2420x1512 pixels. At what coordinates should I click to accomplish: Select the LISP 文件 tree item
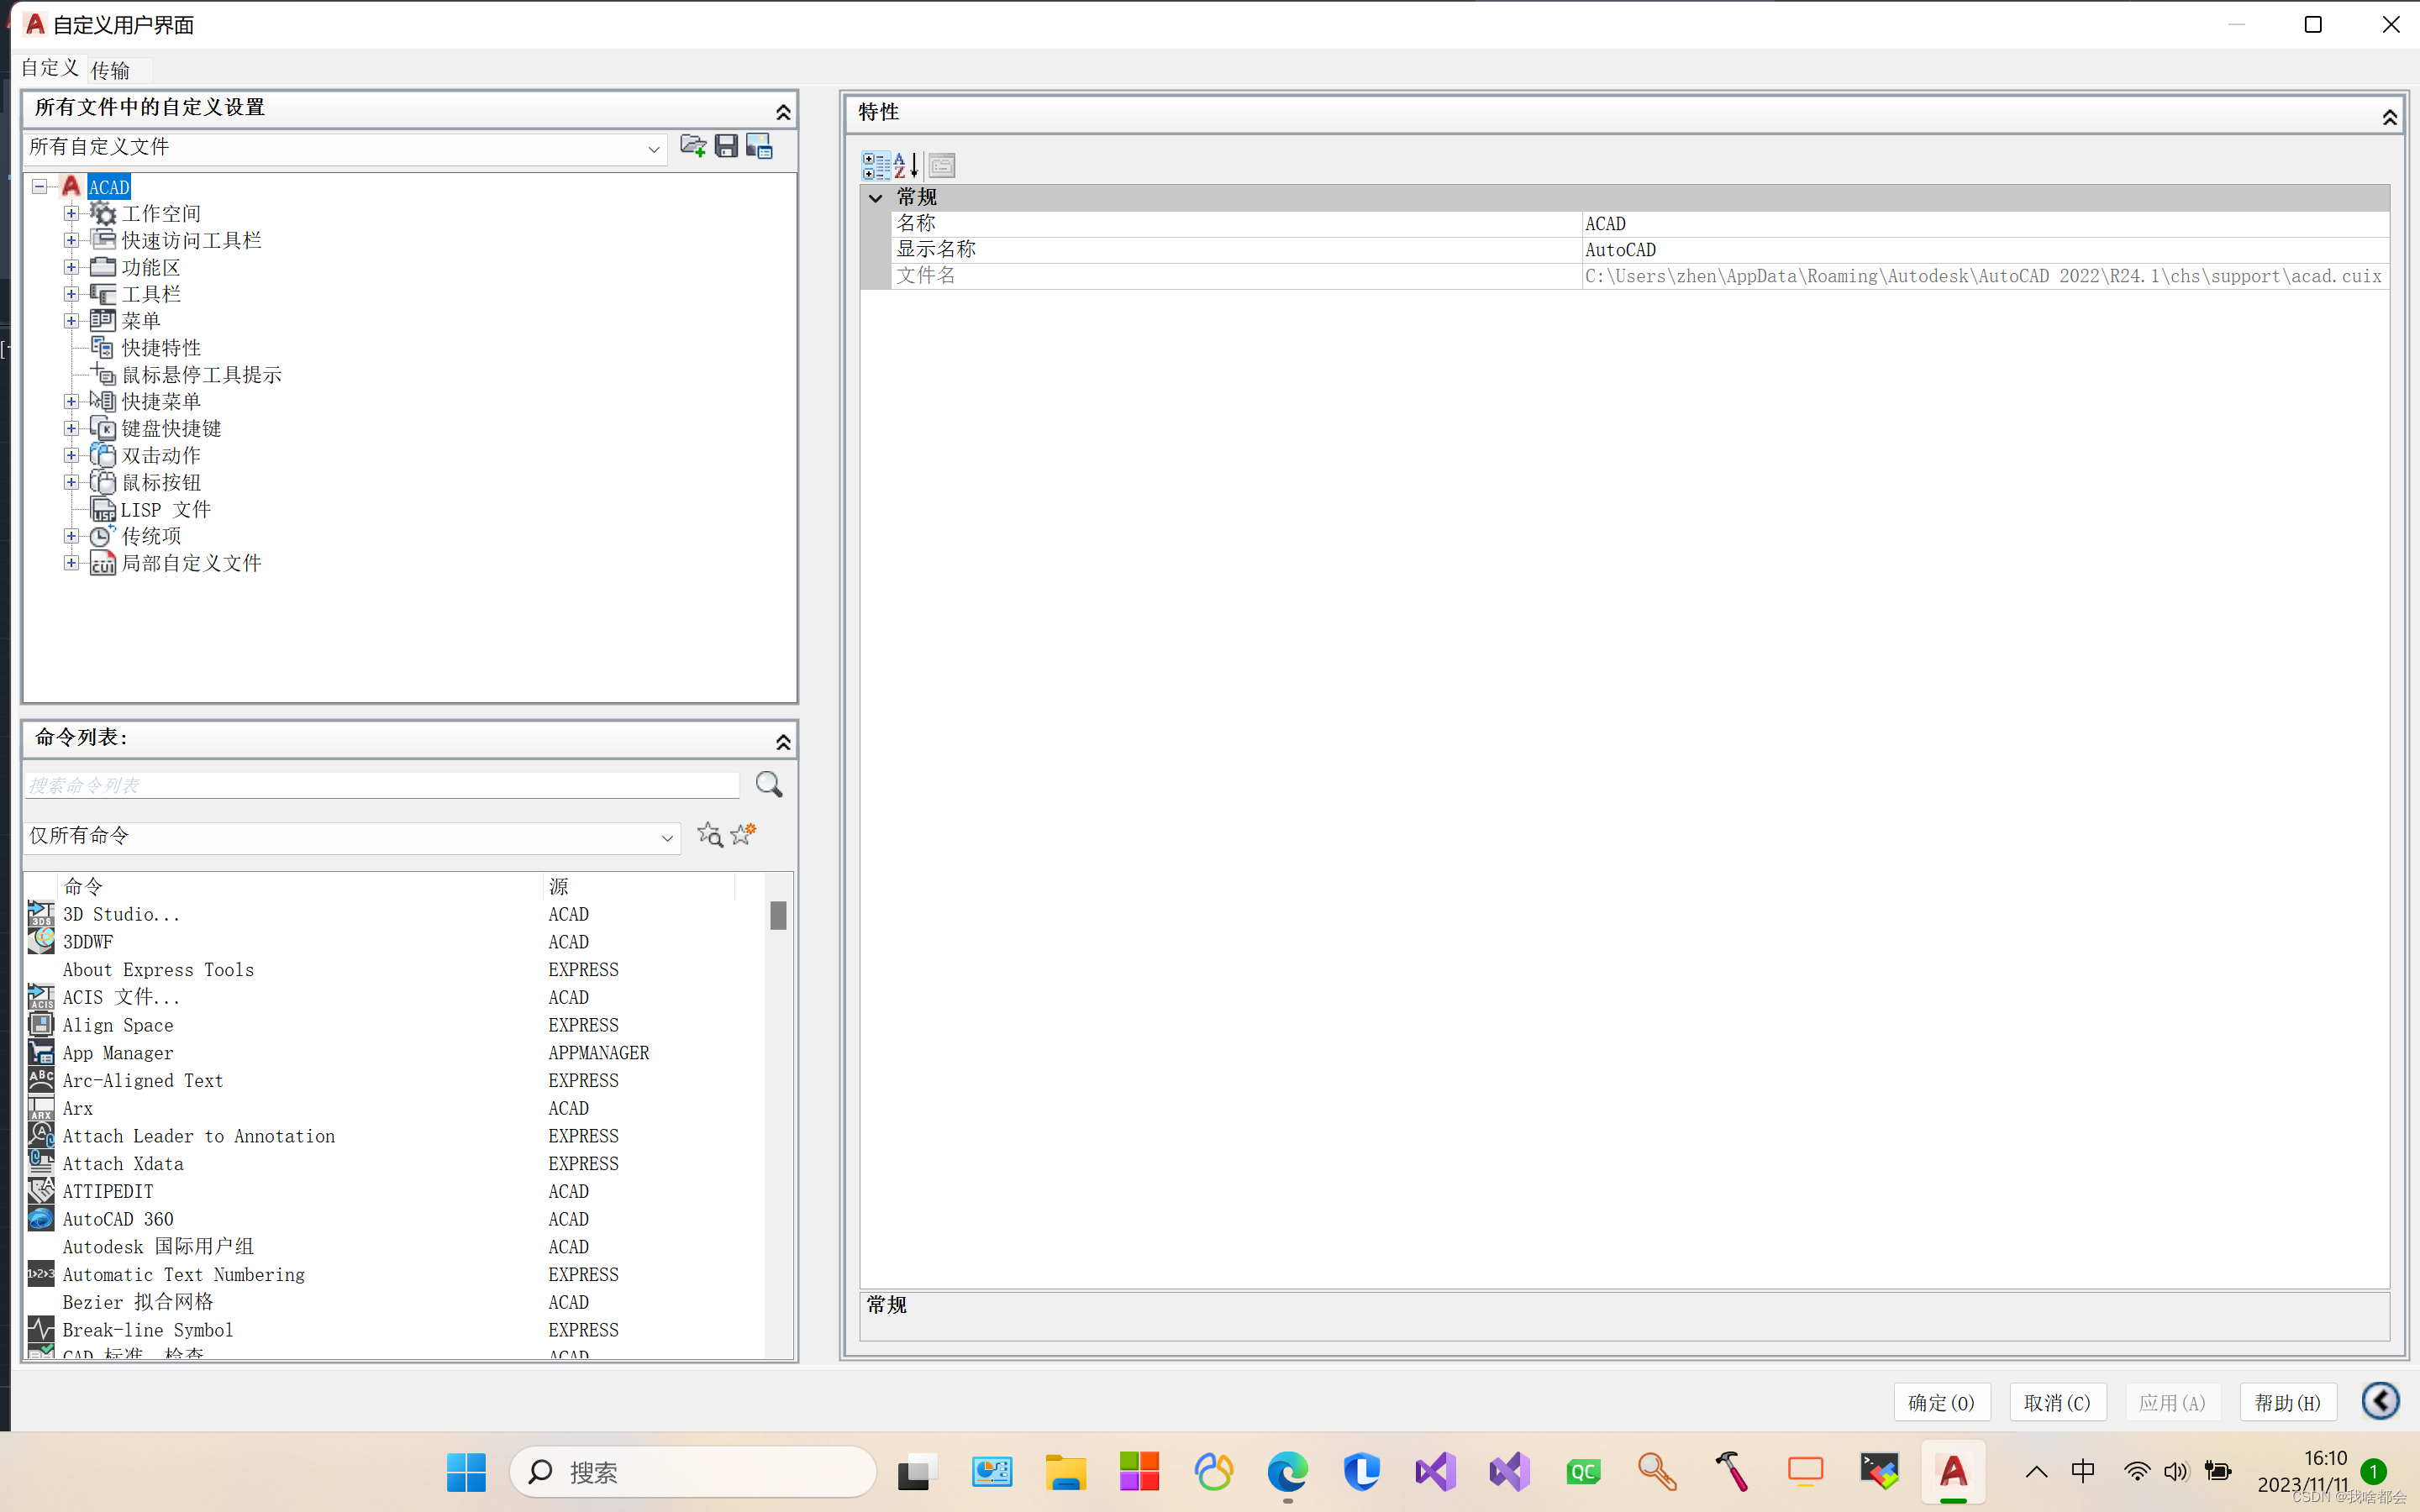(x=165, y=509)
